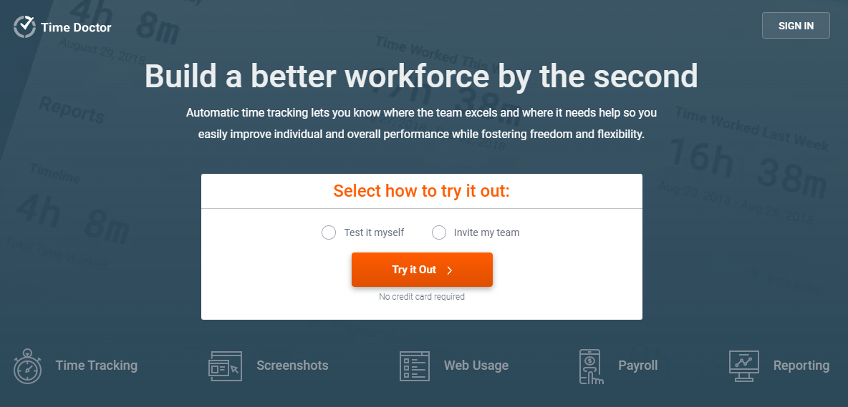The height and width of the screenshot is (407, 848).
Task: Click the Time Doctor checkmark logo icon
Action: pos(25,26)
